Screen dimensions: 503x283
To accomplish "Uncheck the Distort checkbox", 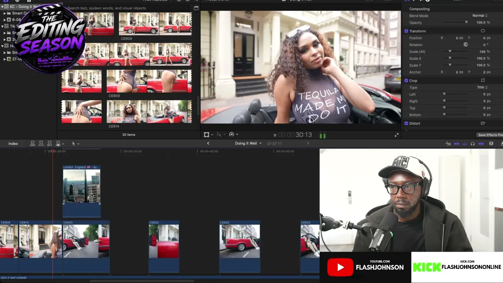I will pyautogui.click(x=406, y=123).
